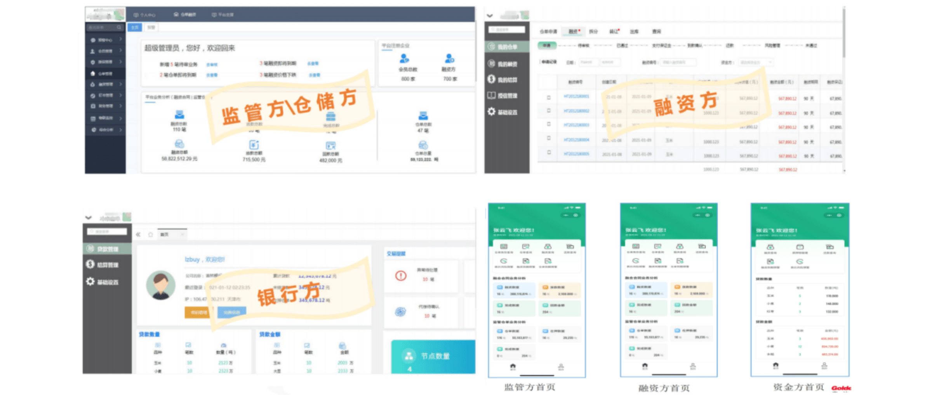
Task: Click the dollar coin icon in the bank panel sidebar
Action: pos(90,264)
